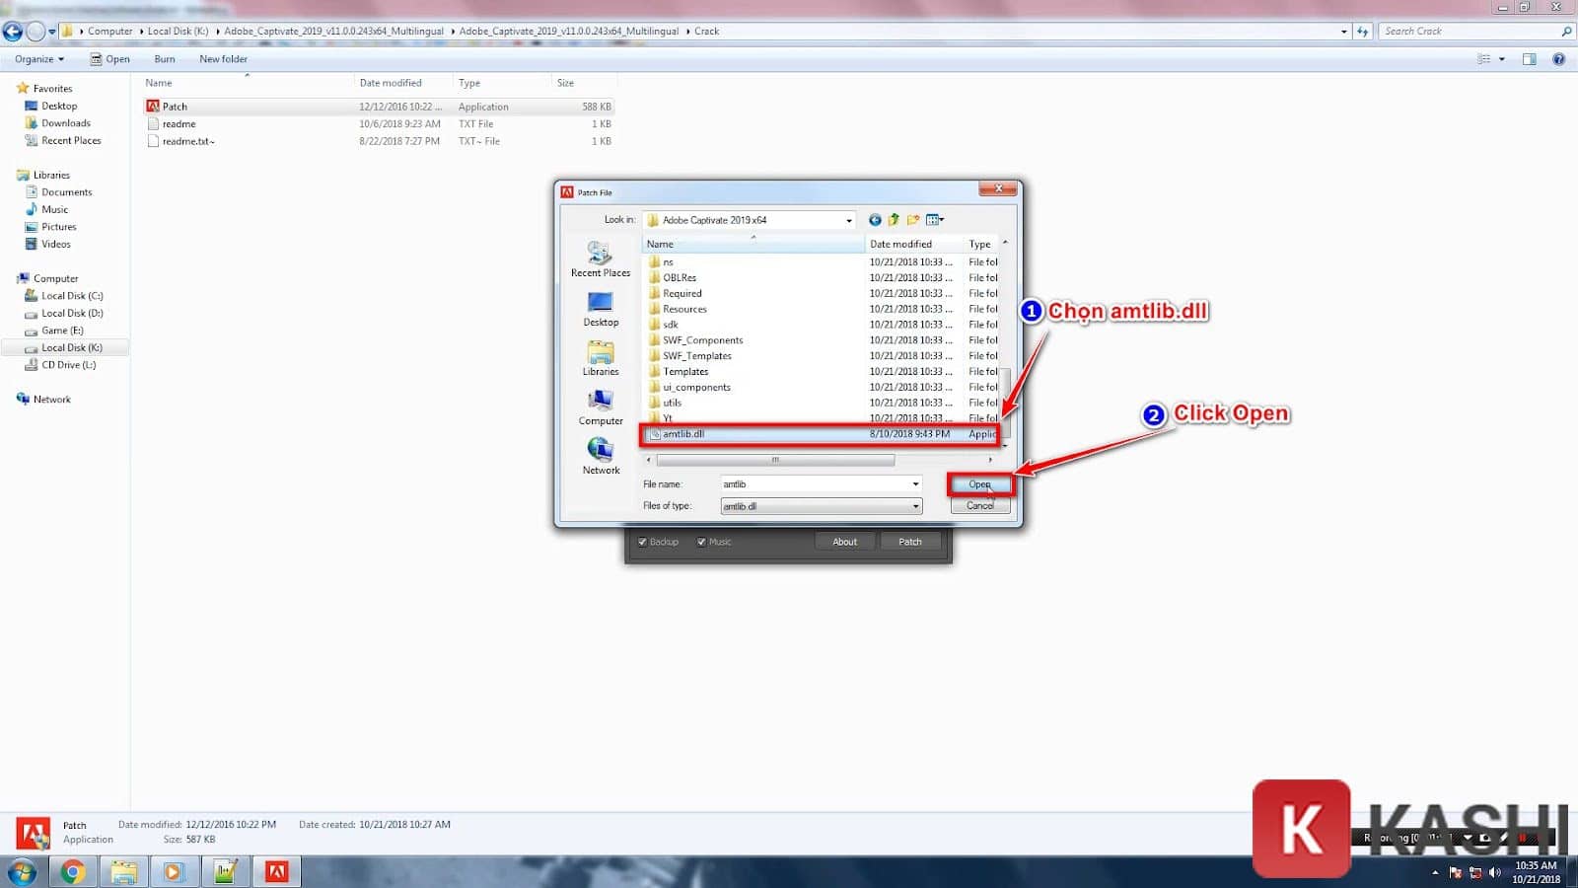The height and width of the screenshot is (888, 1578).
Task: Click the horizontal scrollbar in file list
Action: click(x=775, y=460)
